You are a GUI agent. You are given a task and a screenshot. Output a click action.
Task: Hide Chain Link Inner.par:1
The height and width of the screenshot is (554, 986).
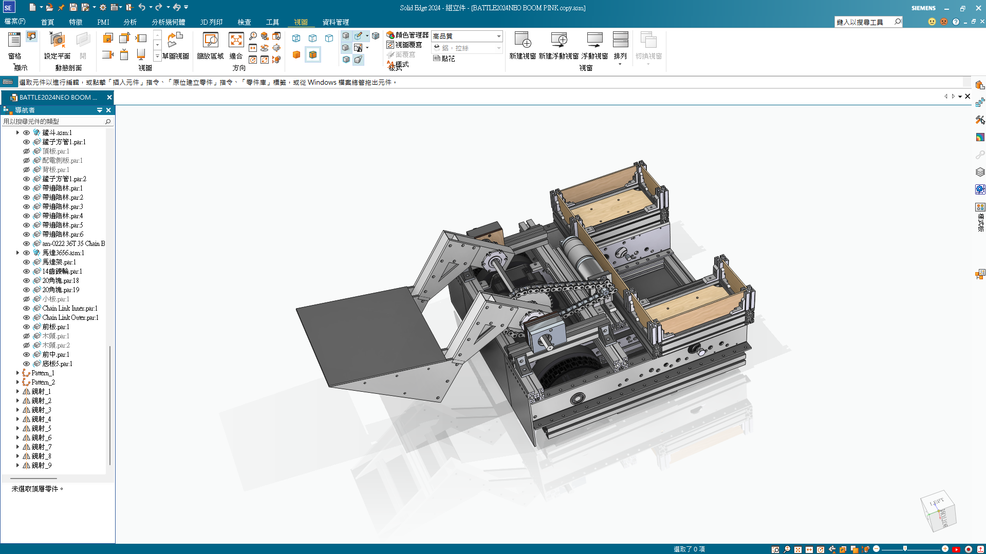click(26, 309)
